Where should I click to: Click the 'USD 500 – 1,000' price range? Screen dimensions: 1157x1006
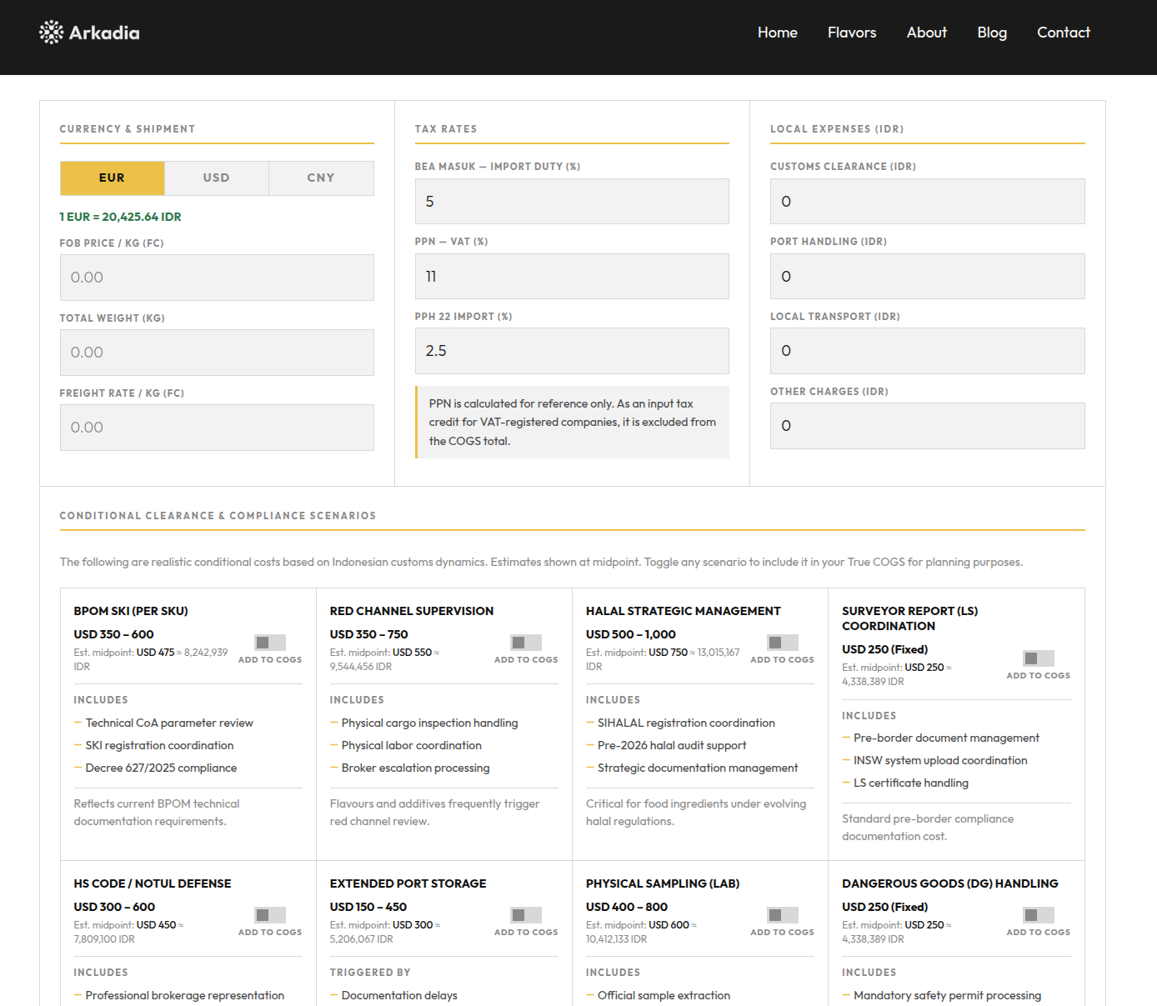pos(631,634)
